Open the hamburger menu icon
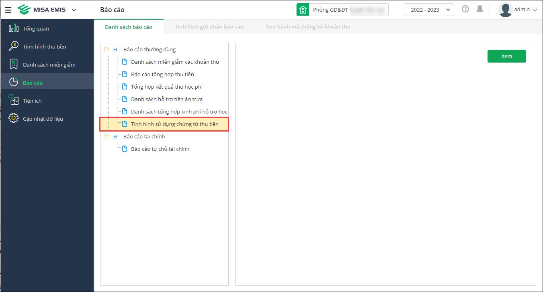The height and width of the screenshot is (292, 543). (x=8, y=10)
